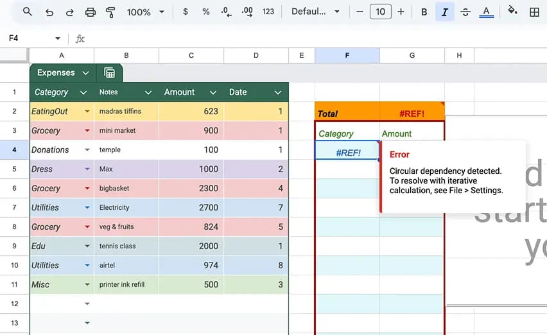Open Donations category chip dropdown
The width and height of the screenshot is (547, 335).
tap(87, 150)
